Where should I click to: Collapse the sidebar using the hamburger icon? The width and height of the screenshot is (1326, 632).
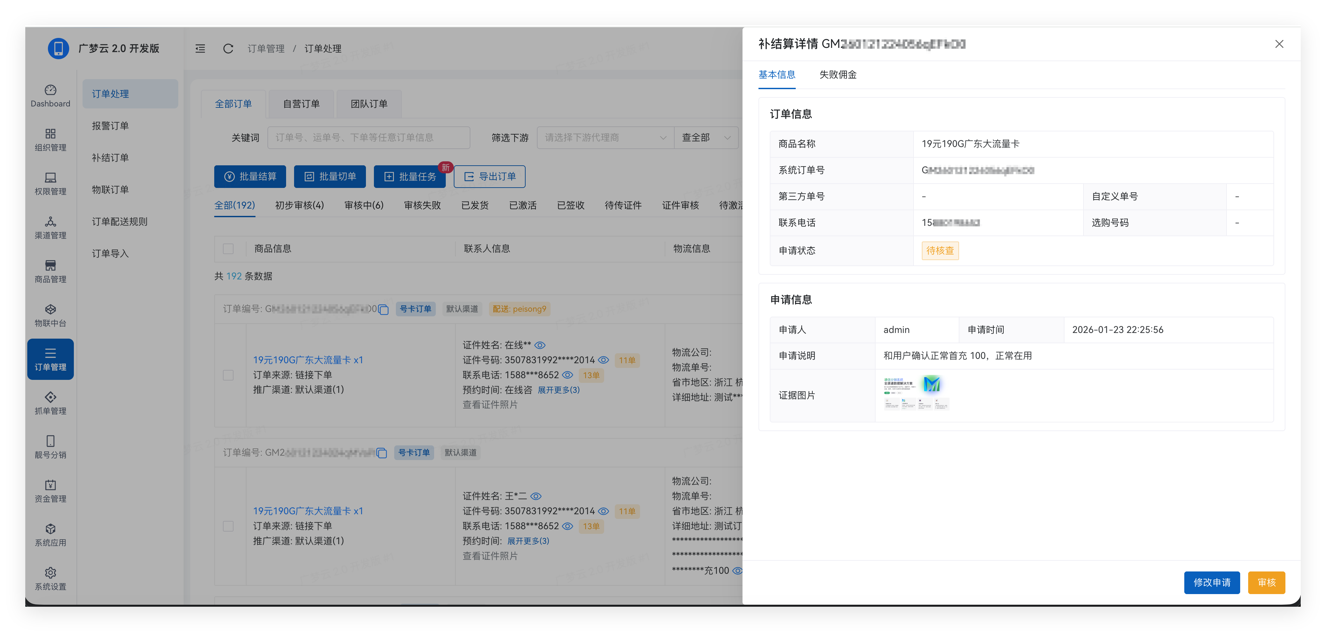point(200,48)
